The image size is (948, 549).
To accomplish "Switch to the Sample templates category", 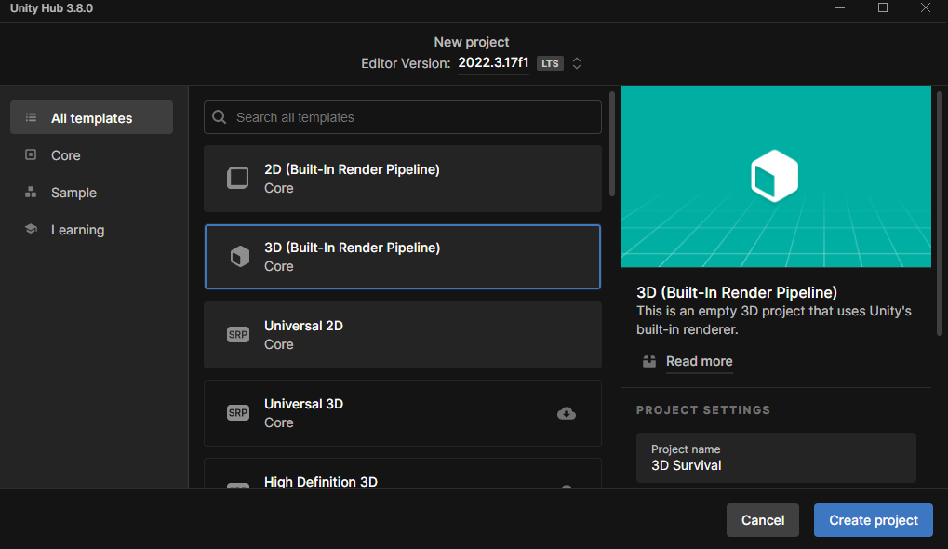I will pyautogui.click(x=92, y=193).
